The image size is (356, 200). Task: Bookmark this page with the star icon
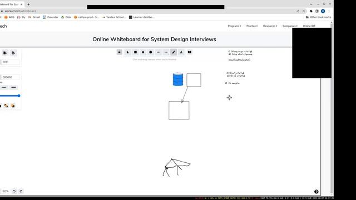point(304,11)
